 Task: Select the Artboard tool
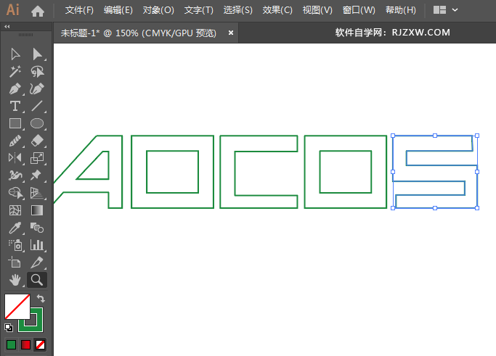pyautogui.click(x=15, y=262)
